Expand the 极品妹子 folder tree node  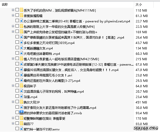tap(13, 85)
